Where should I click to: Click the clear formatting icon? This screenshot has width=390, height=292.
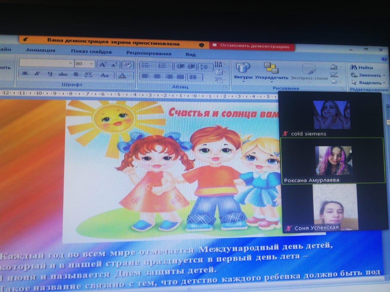127,65
